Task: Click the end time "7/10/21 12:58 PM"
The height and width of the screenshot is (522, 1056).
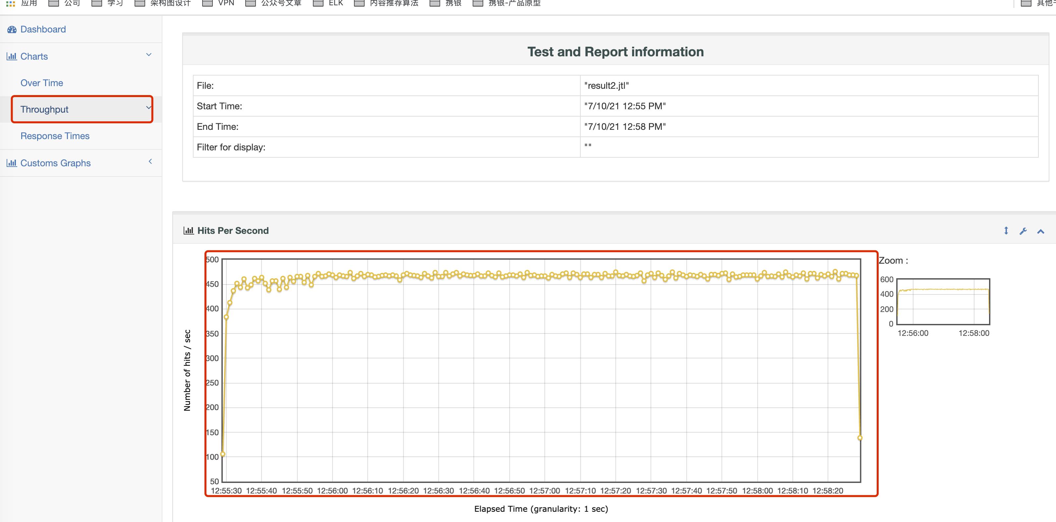Action: pyautogui.click(x=625, y=126)
